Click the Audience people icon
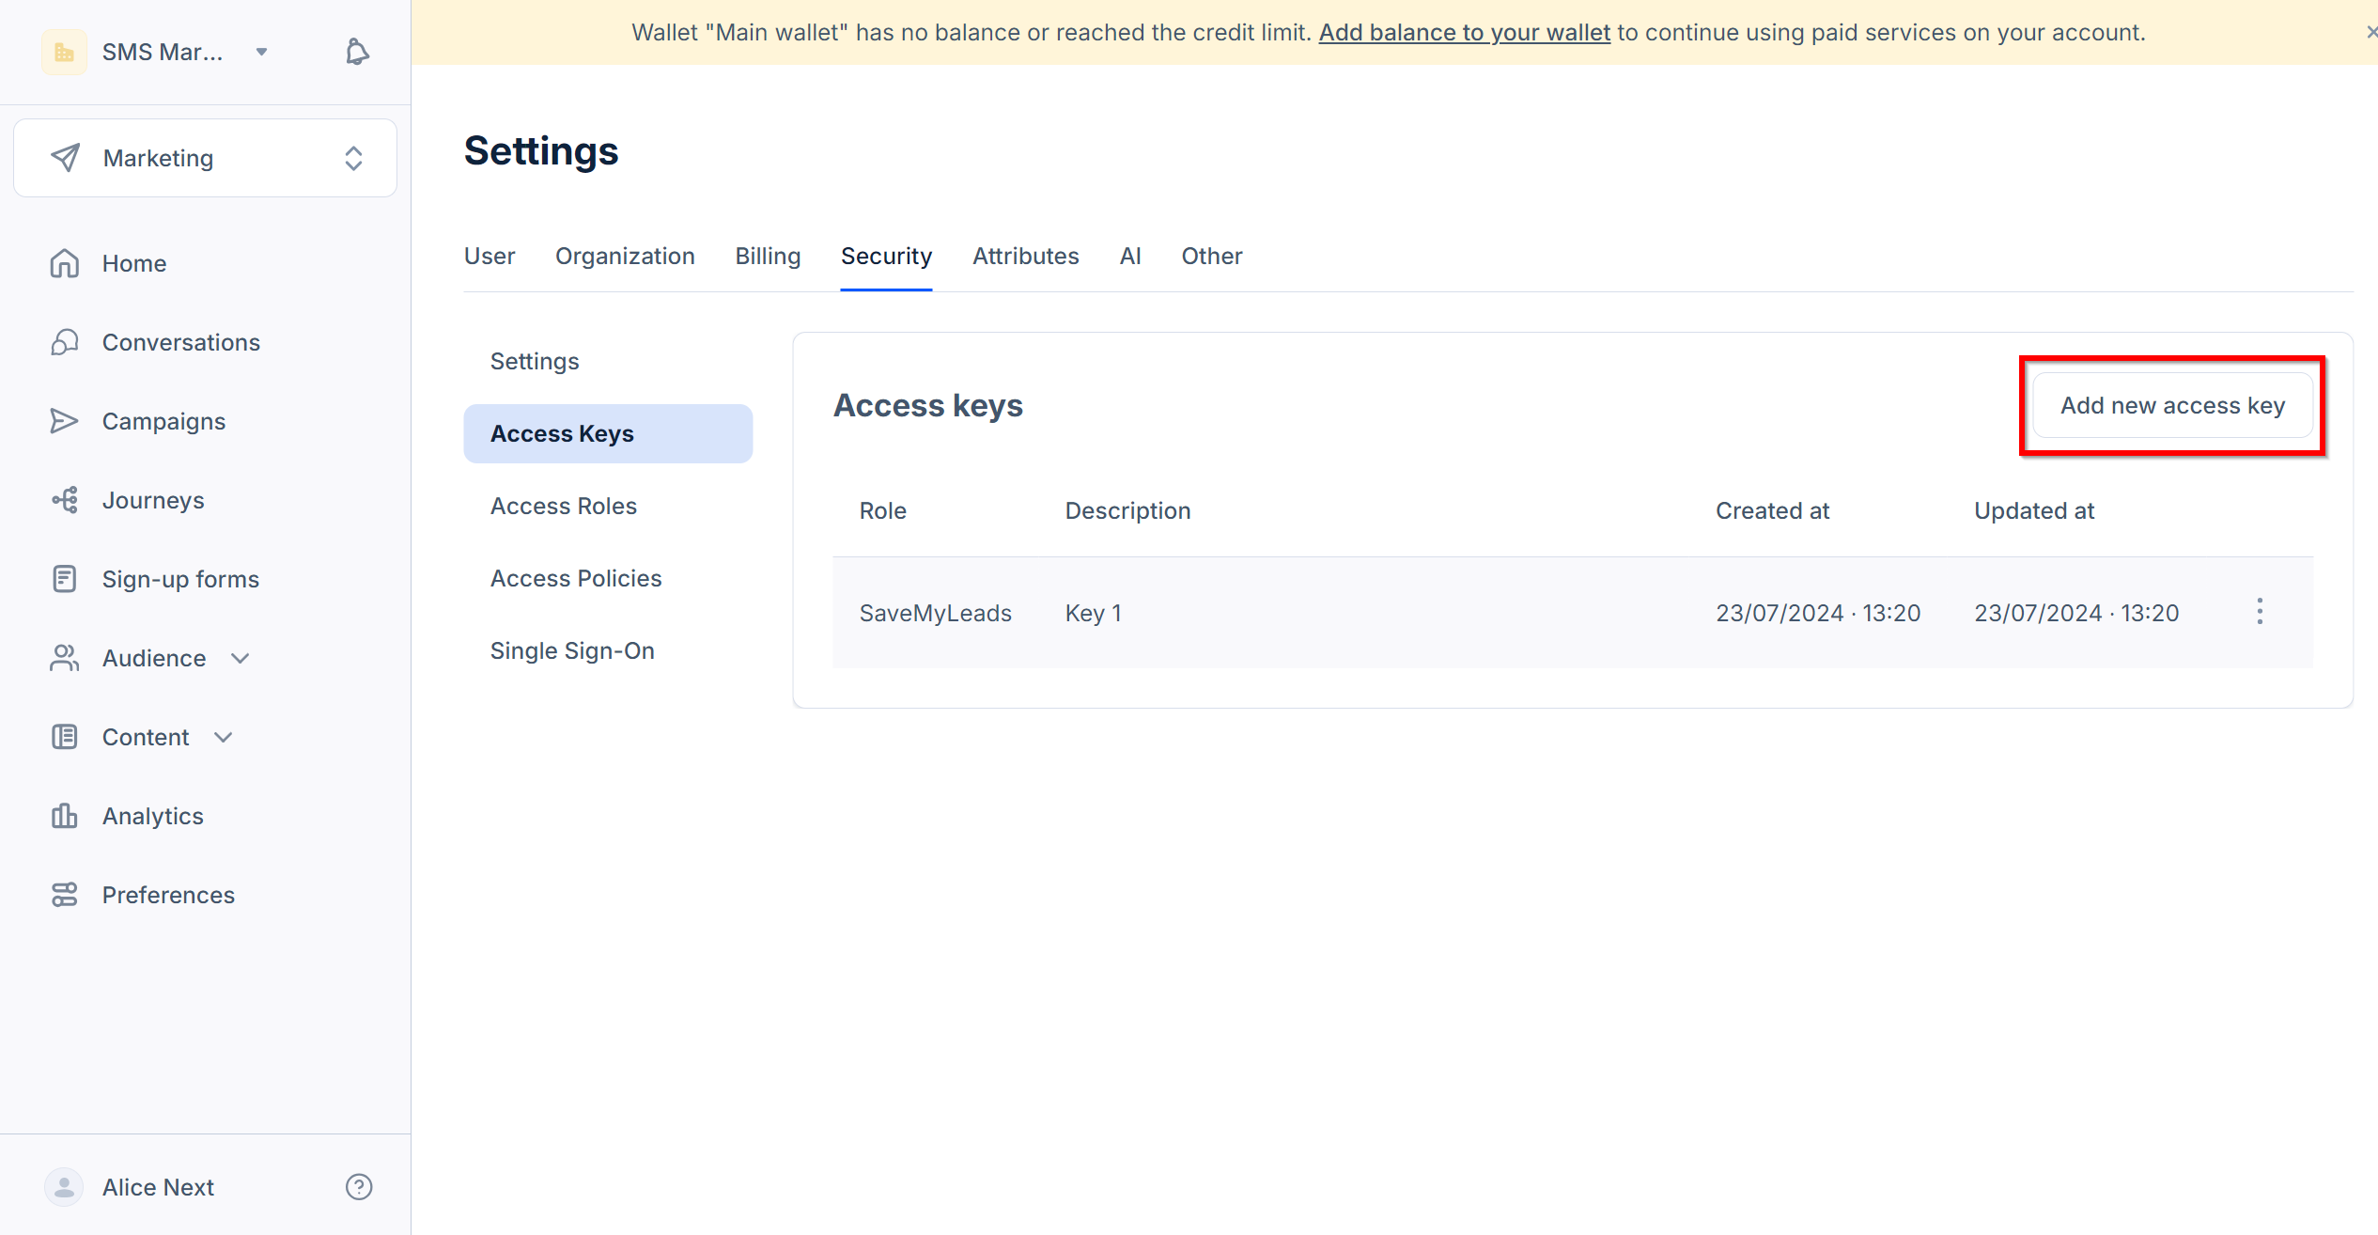The image size is (2378, 1235). 64,658
